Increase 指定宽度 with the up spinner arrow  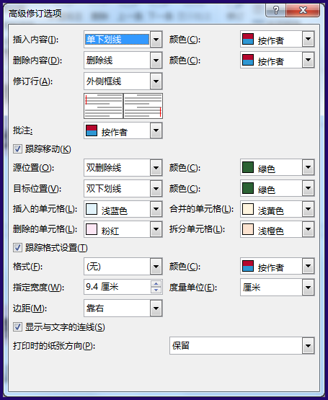[x=156, y=283]
